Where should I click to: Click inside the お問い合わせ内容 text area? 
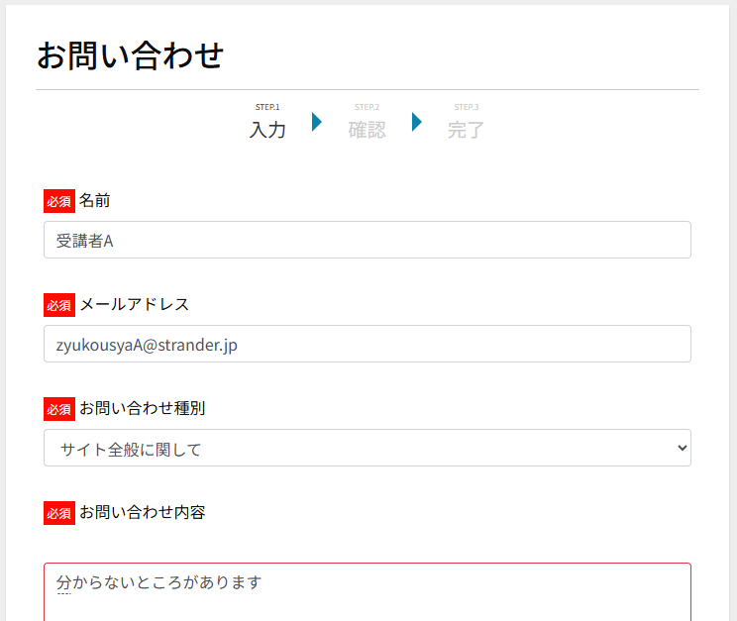pos(367,592)
